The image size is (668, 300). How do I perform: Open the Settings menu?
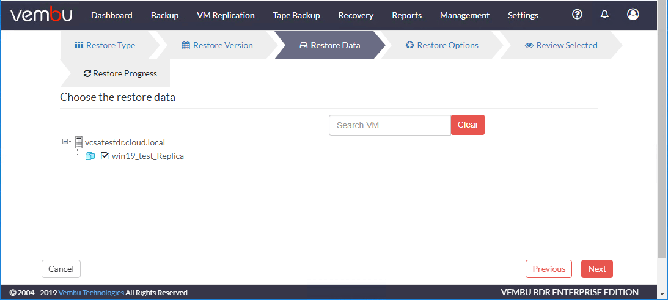point(523,15)
